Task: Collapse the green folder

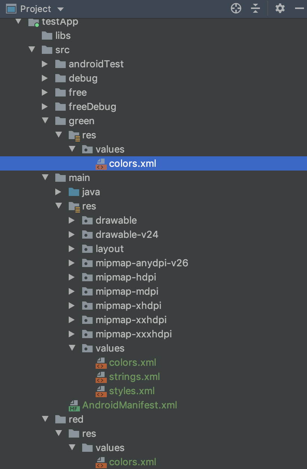Action: (x=45, y=121)
